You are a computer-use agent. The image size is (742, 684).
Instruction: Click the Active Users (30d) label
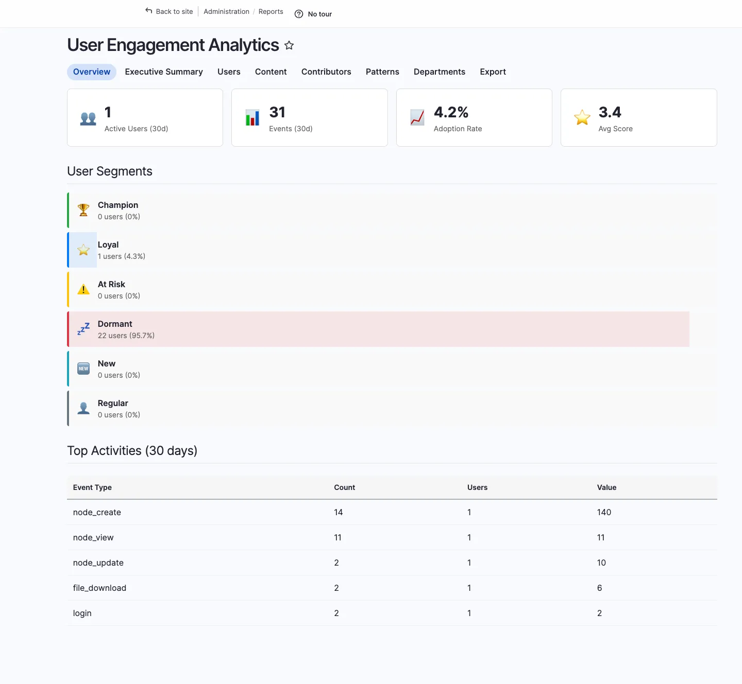(136, 129)
